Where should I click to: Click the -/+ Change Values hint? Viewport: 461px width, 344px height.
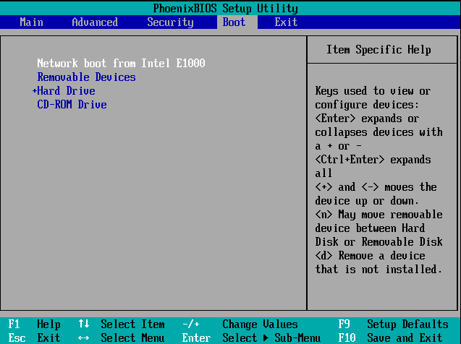pos(240,324)
